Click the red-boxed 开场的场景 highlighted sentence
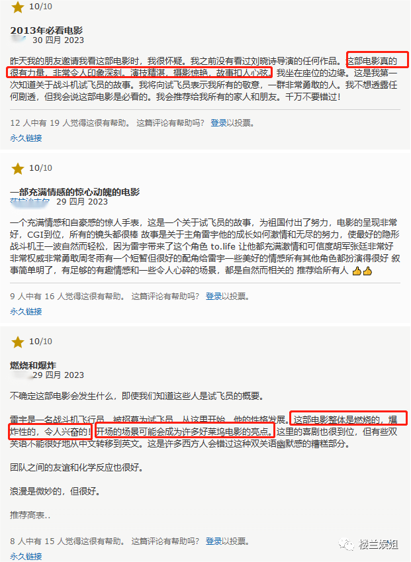The height and width of the screenshot is (562, 411). click(x=185, y=432)
